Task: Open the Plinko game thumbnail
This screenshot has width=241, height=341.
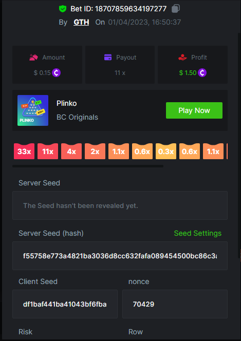Action: (33, 110)
